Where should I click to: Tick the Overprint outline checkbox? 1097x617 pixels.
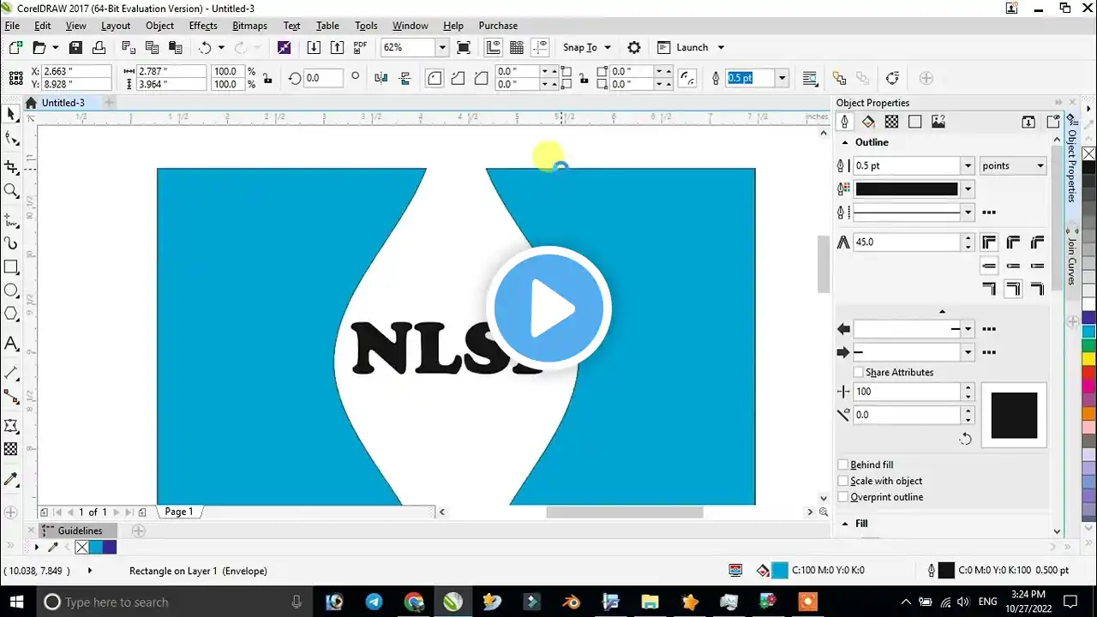843,498
